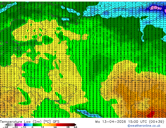
Task: Open the weatheronline.co.uk copyright link
Action: click(x=144, y=126)
